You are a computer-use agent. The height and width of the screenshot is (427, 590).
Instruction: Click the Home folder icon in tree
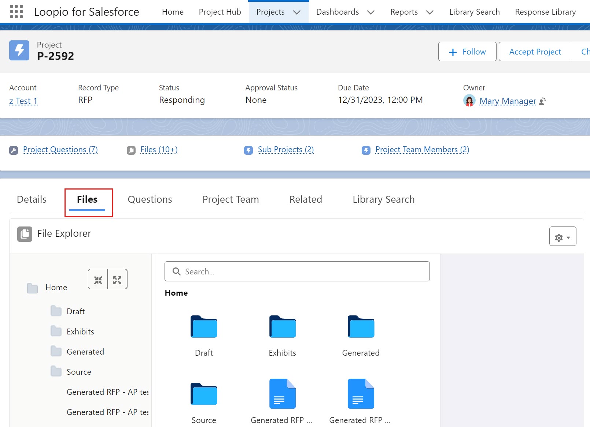tap(33, 288)
